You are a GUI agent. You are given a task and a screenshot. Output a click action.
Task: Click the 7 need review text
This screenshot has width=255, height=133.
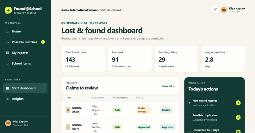166,66
